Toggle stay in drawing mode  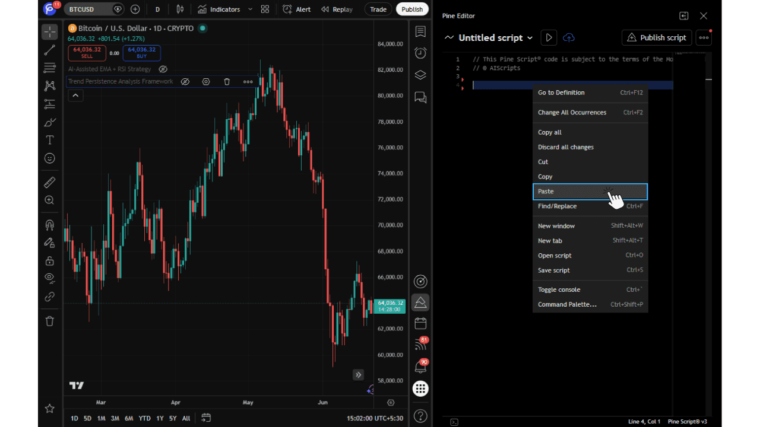click(x=50, y=243)
